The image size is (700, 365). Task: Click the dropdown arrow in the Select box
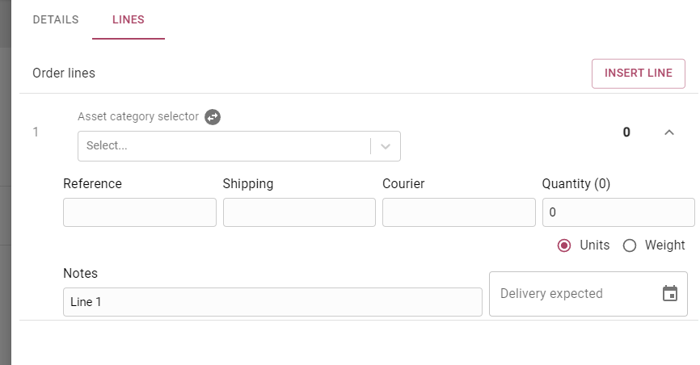386,146
